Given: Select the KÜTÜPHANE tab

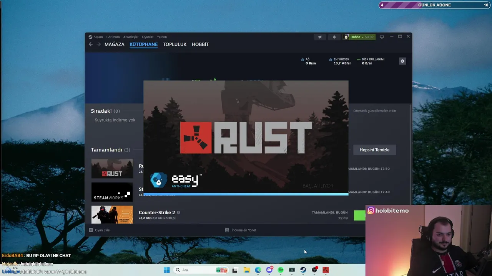Looking at the screenshot, I should (143, 44).
